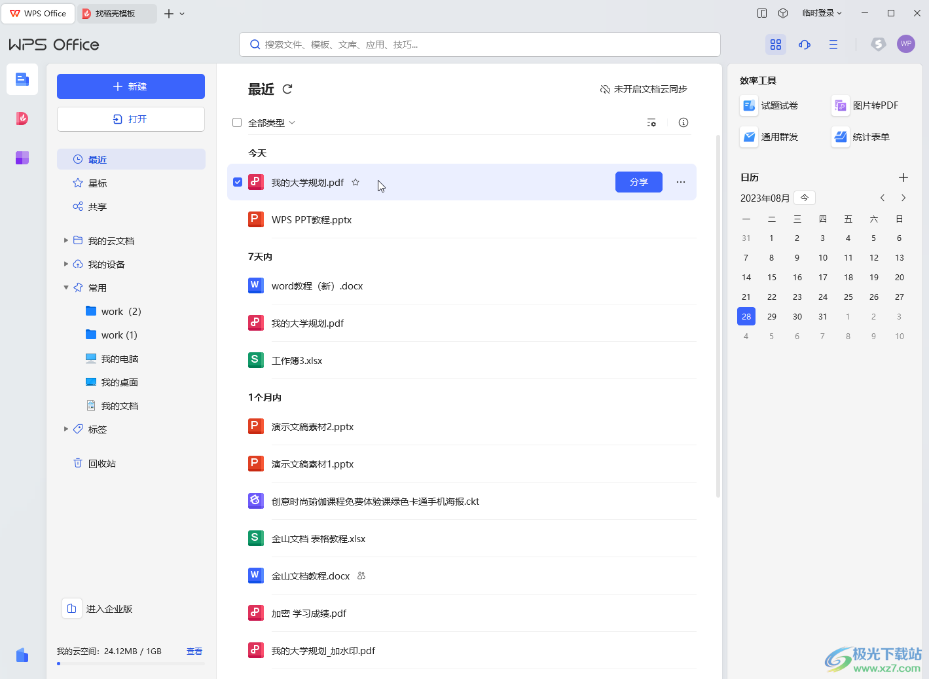
Task: Click the cloud space usage bar
Action: click(131, 663)
